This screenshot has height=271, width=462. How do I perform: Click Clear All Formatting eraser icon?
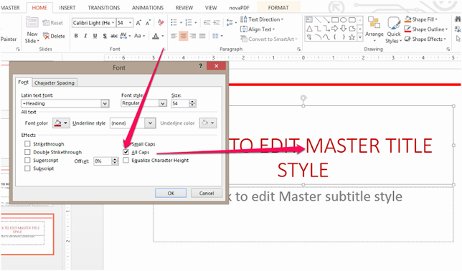161,23
